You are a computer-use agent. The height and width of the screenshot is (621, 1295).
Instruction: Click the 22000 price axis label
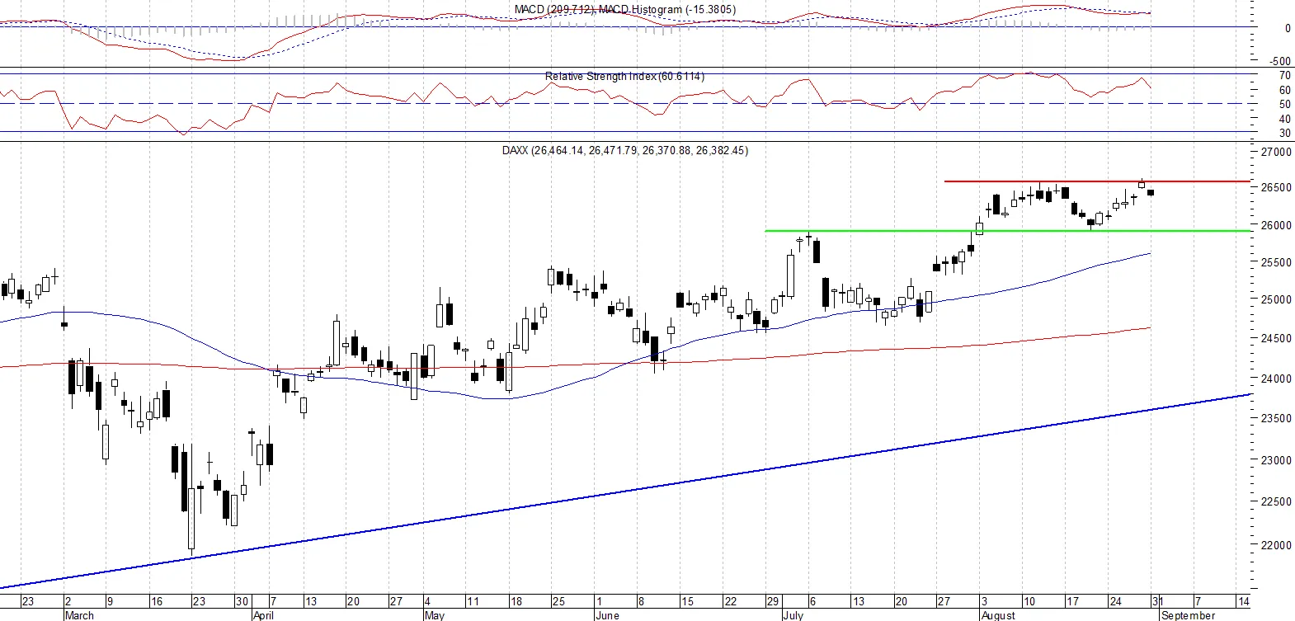[x=1276, y=545]
